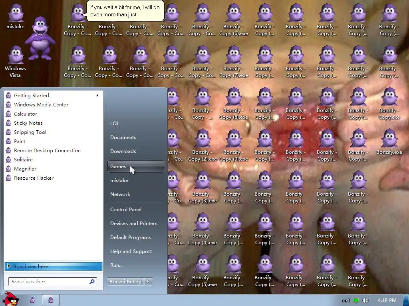Select the 'Bonzify - Copy (6).exe' icon

[x=234, y=20]
